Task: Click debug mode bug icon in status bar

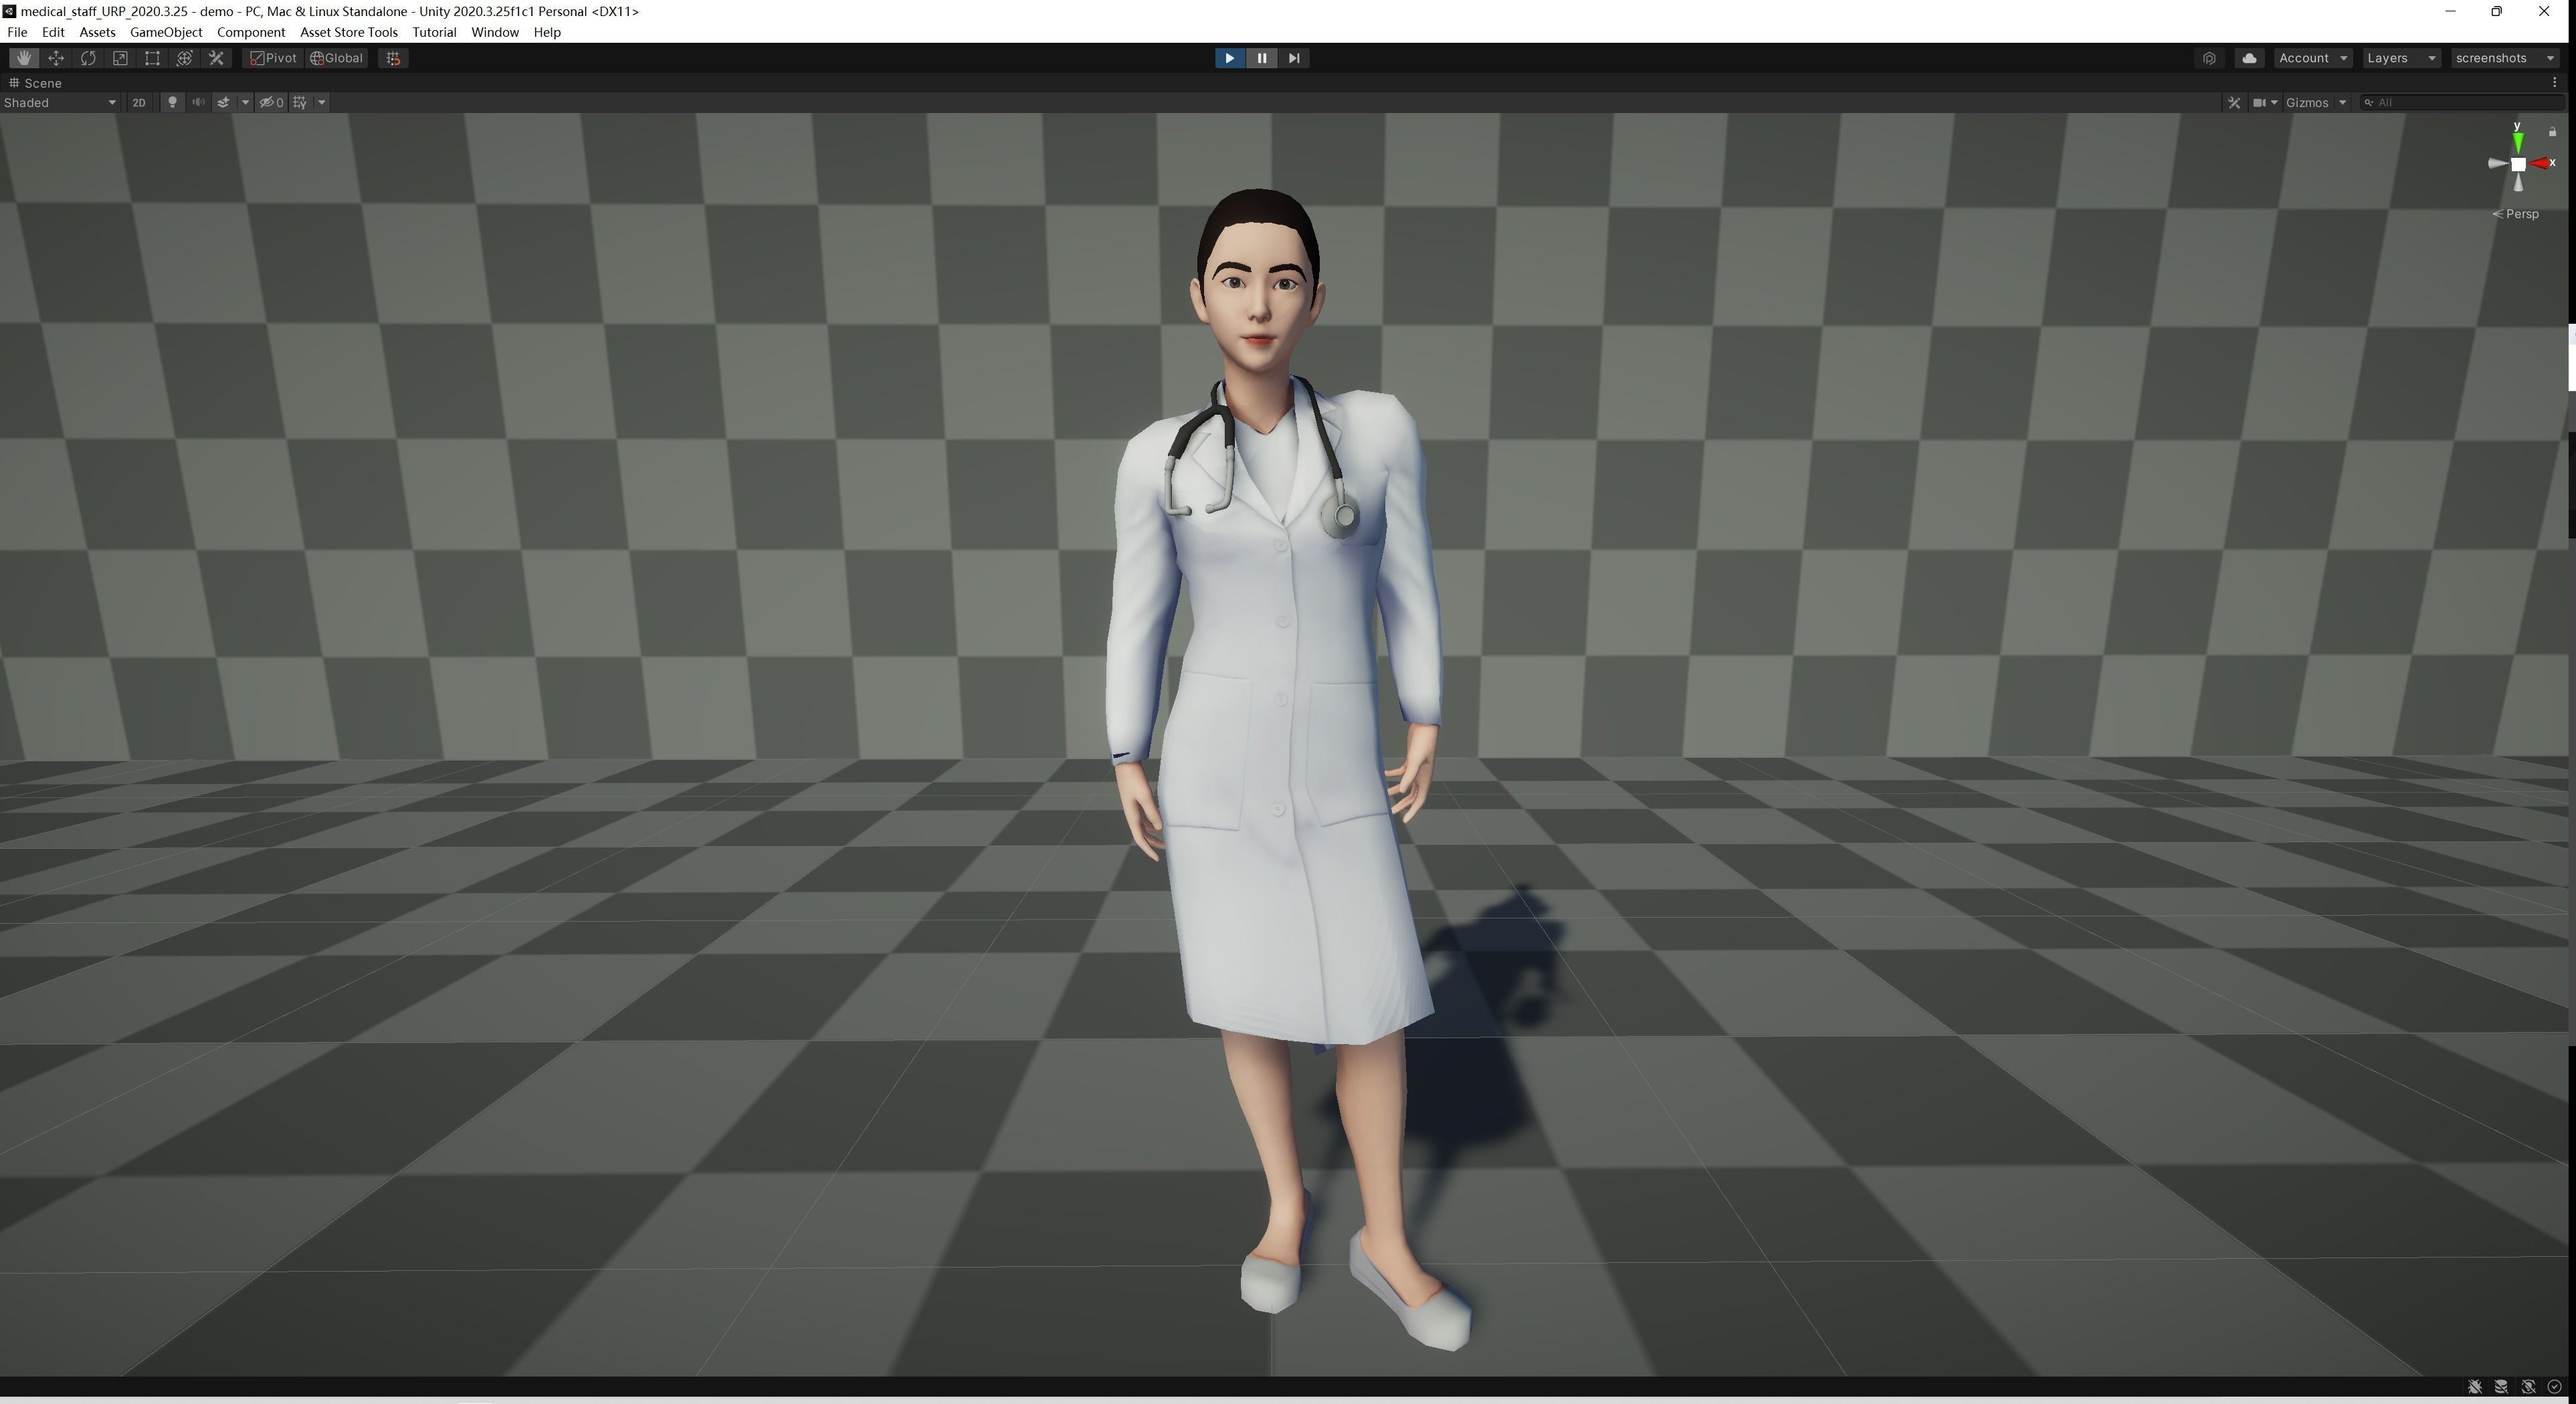Action: point(2475,1387)
